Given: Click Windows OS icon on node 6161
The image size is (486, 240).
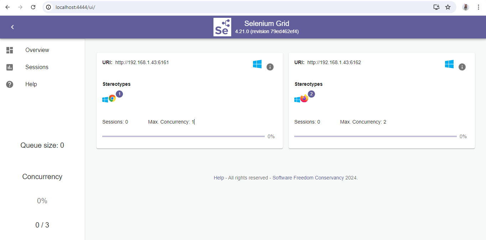Looking at the screenshot, I should point(257,64).
